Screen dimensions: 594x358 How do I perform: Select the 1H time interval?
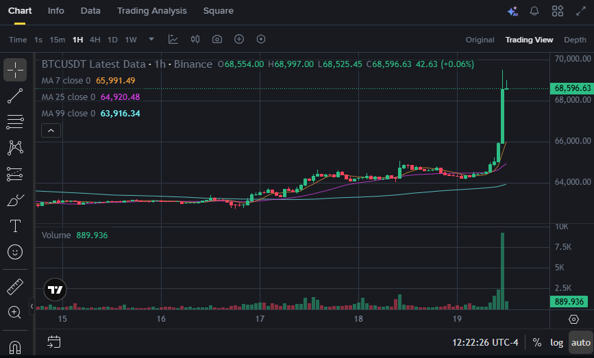click(77, 40)
